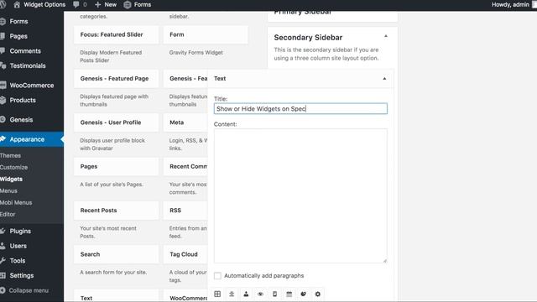Viewport: 537px width, 302px height.
Task: Expand the Genesis - User Profile widget
Action: pyautogui.click(x=116, y=122)
